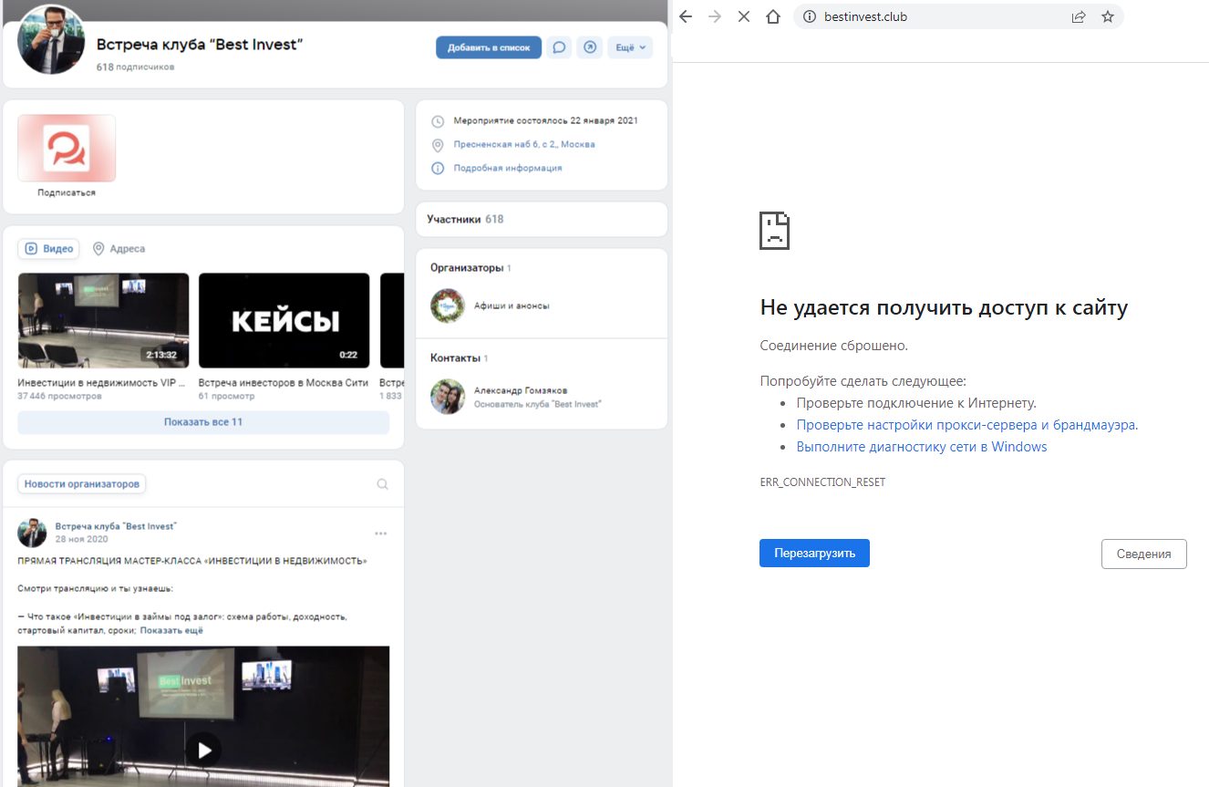Click Александр Гомзяков avatar photo

click(448, 397)
